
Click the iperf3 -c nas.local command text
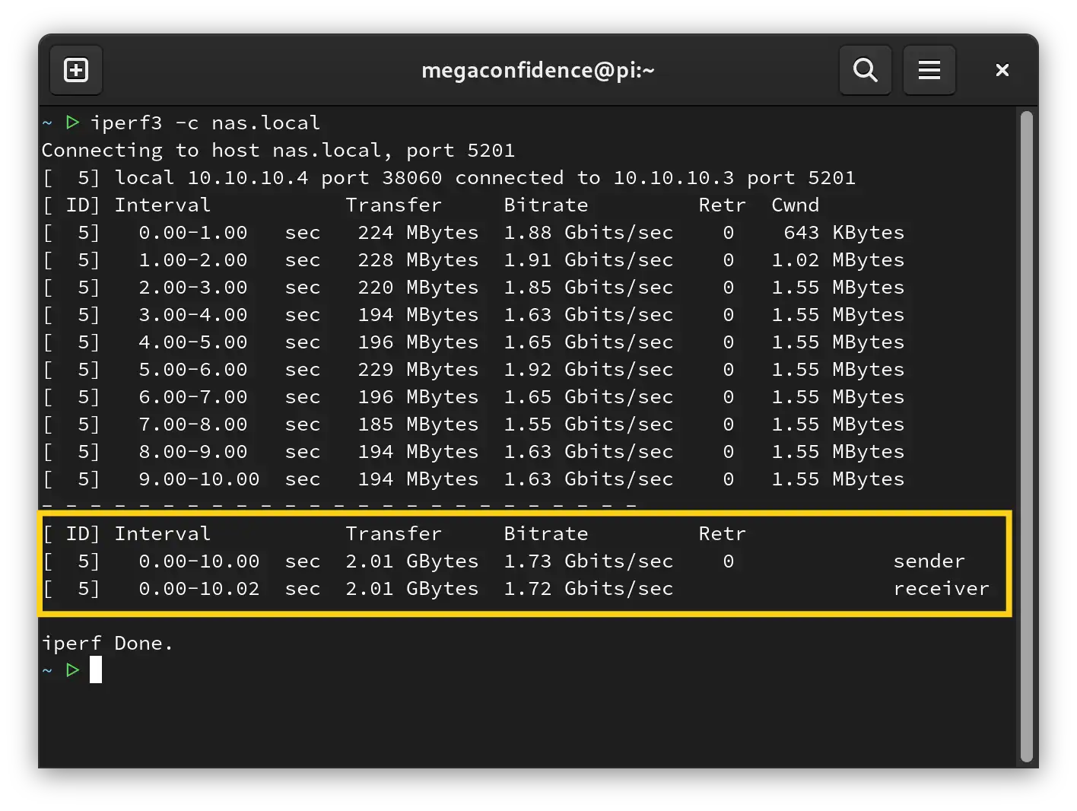(x=206, y=122)
